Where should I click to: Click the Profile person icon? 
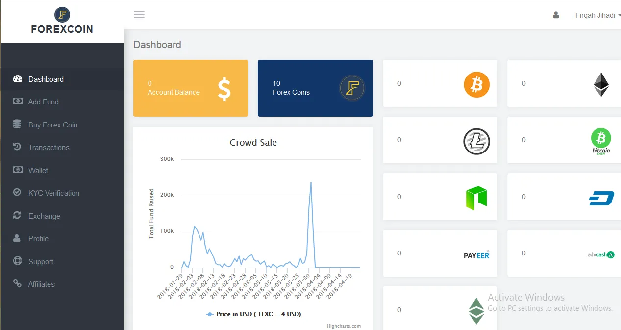(x=17, y=238)
